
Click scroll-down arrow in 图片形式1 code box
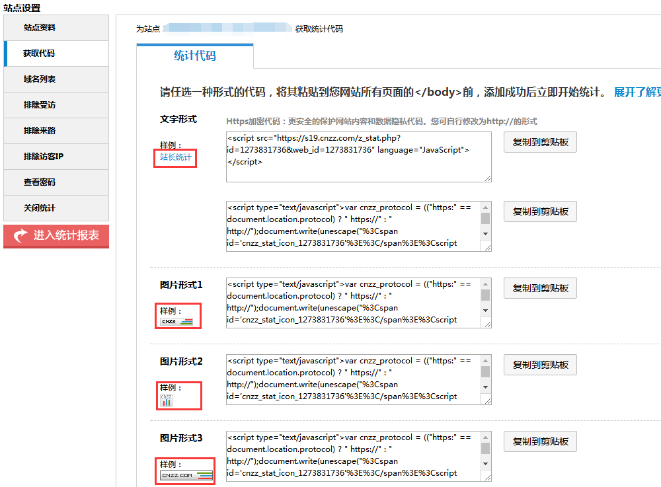coord(485,310)
